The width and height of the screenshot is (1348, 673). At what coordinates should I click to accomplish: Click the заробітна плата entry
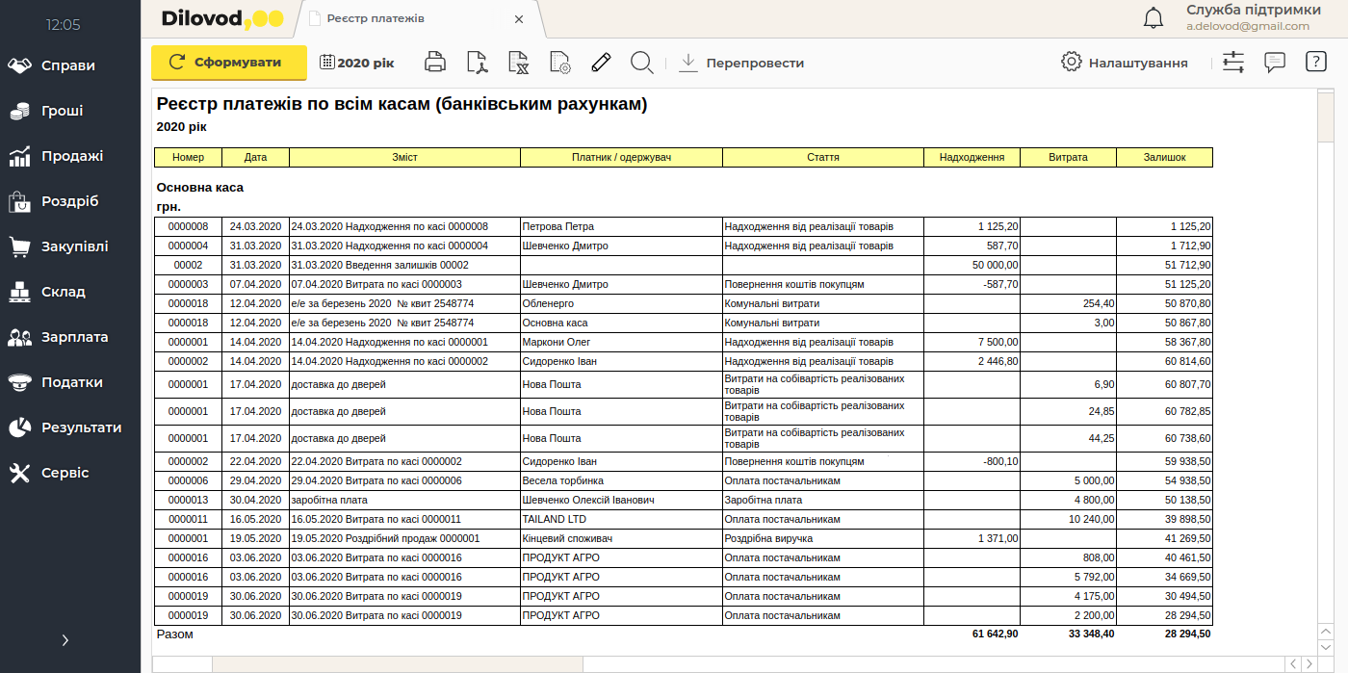click(405, 500)
